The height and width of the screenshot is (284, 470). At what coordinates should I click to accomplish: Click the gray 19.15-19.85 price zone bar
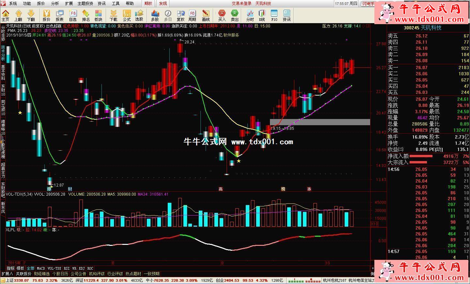pyautogui.click(x=320, y=122)
